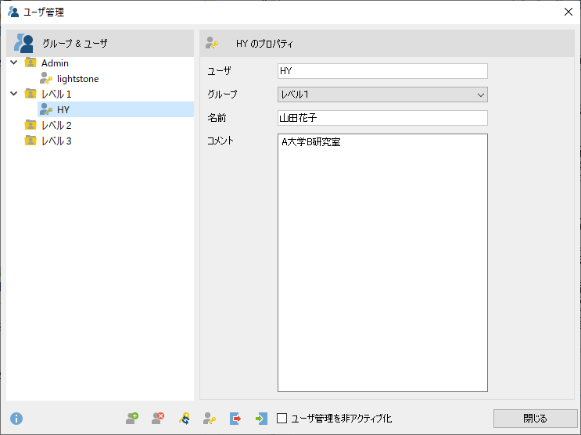The height and width of the screenshot is (435, 581).
Task: Click the グループ & ユーザ header icon
Action: (x=23, y=43)
